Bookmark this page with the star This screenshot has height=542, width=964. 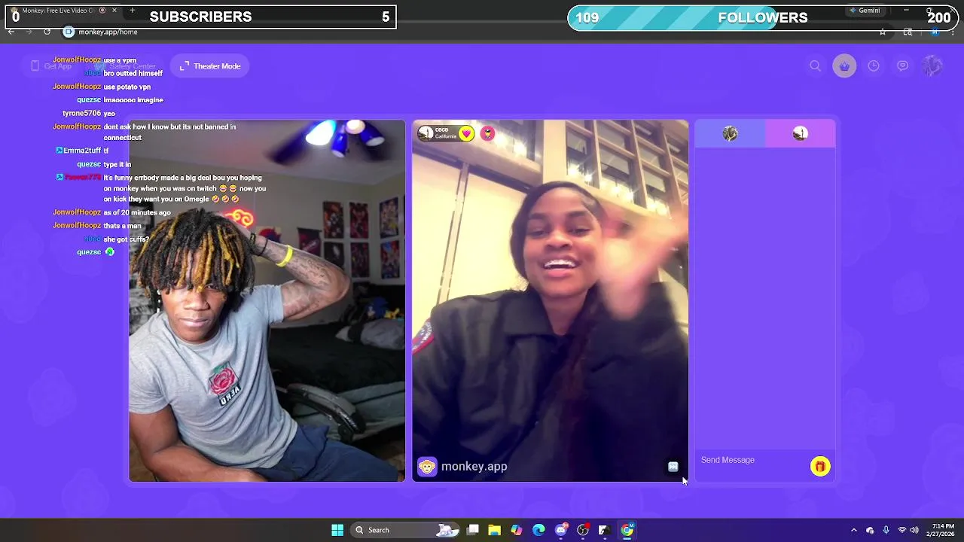click(883, 32)
